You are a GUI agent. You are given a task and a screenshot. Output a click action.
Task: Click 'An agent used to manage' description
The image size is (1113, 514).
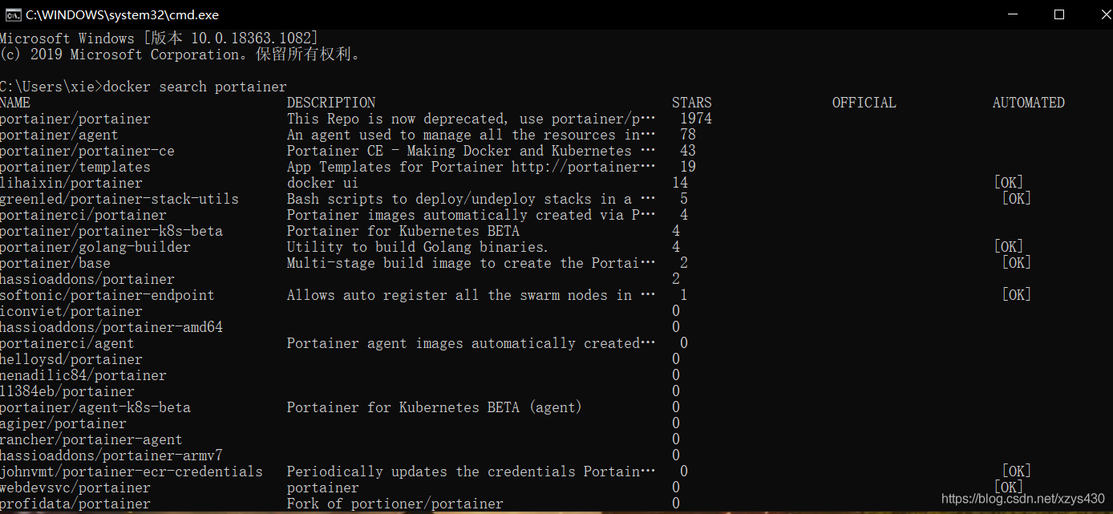(x=472, y=135)
